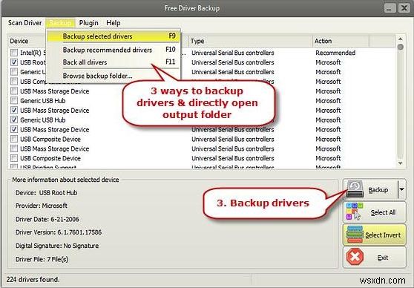414x288 pixels.
Task: Check the unchecked Generic USB Hub checkbox
Action: coord(14,101)
